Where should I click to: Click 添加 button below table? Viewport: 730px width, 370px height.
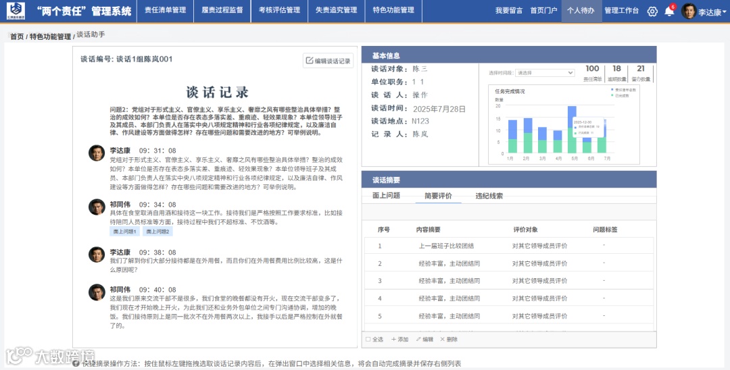(400, 340)
